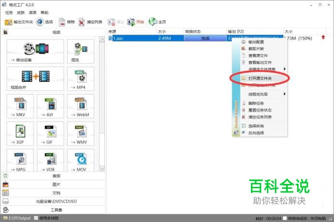Select 重置任务状态 in the context menu

264,110
